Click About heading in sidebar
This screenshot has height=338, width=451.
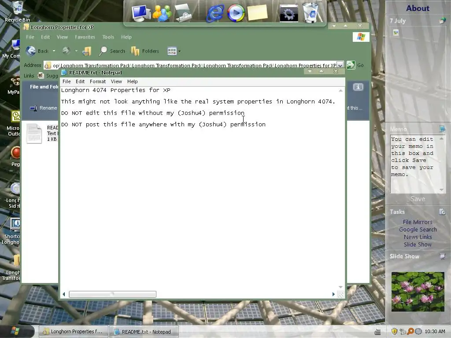[x=418, y=8]
